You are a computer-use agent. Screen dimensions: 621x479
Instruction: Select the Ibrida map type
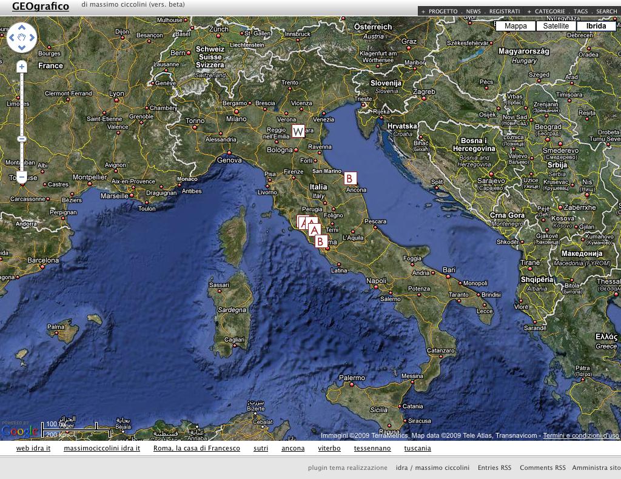(x=596, y=26)
